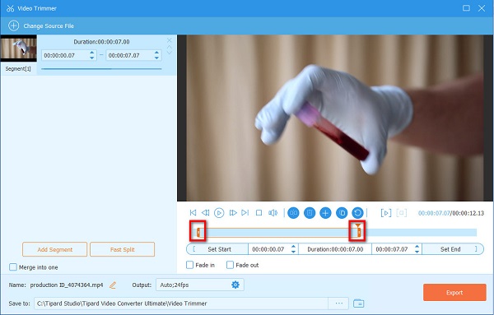Check the Merge into one option
494x315 pixels.
(13, 267)
